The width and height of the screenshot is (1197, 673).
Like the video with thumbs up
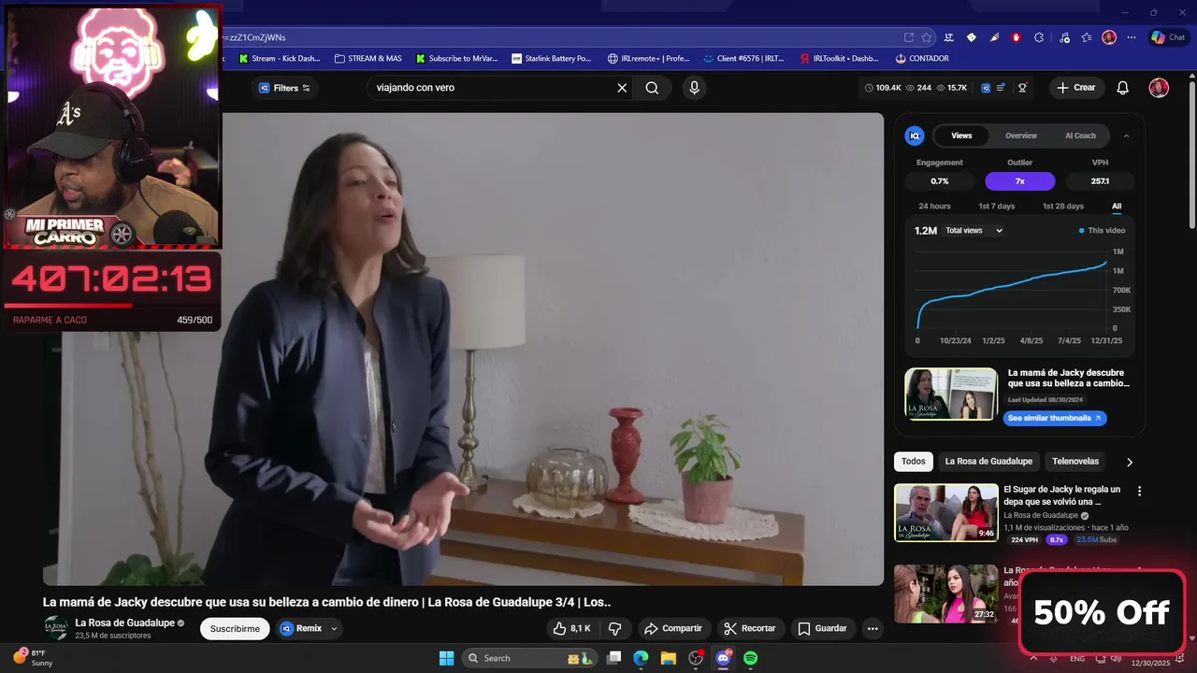(x=571, y=628)
